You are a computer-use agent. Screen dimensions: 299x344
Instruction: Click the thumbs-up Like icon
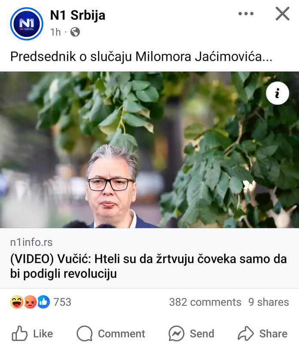click(x=19, y=333)
